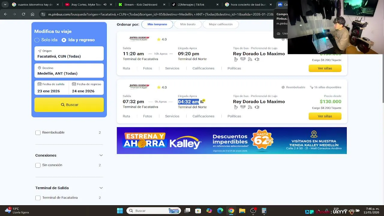This screenshot has height=216, width=384.
Task: Open the weather widget showing 13°C
Action: (x=17, y=211)
